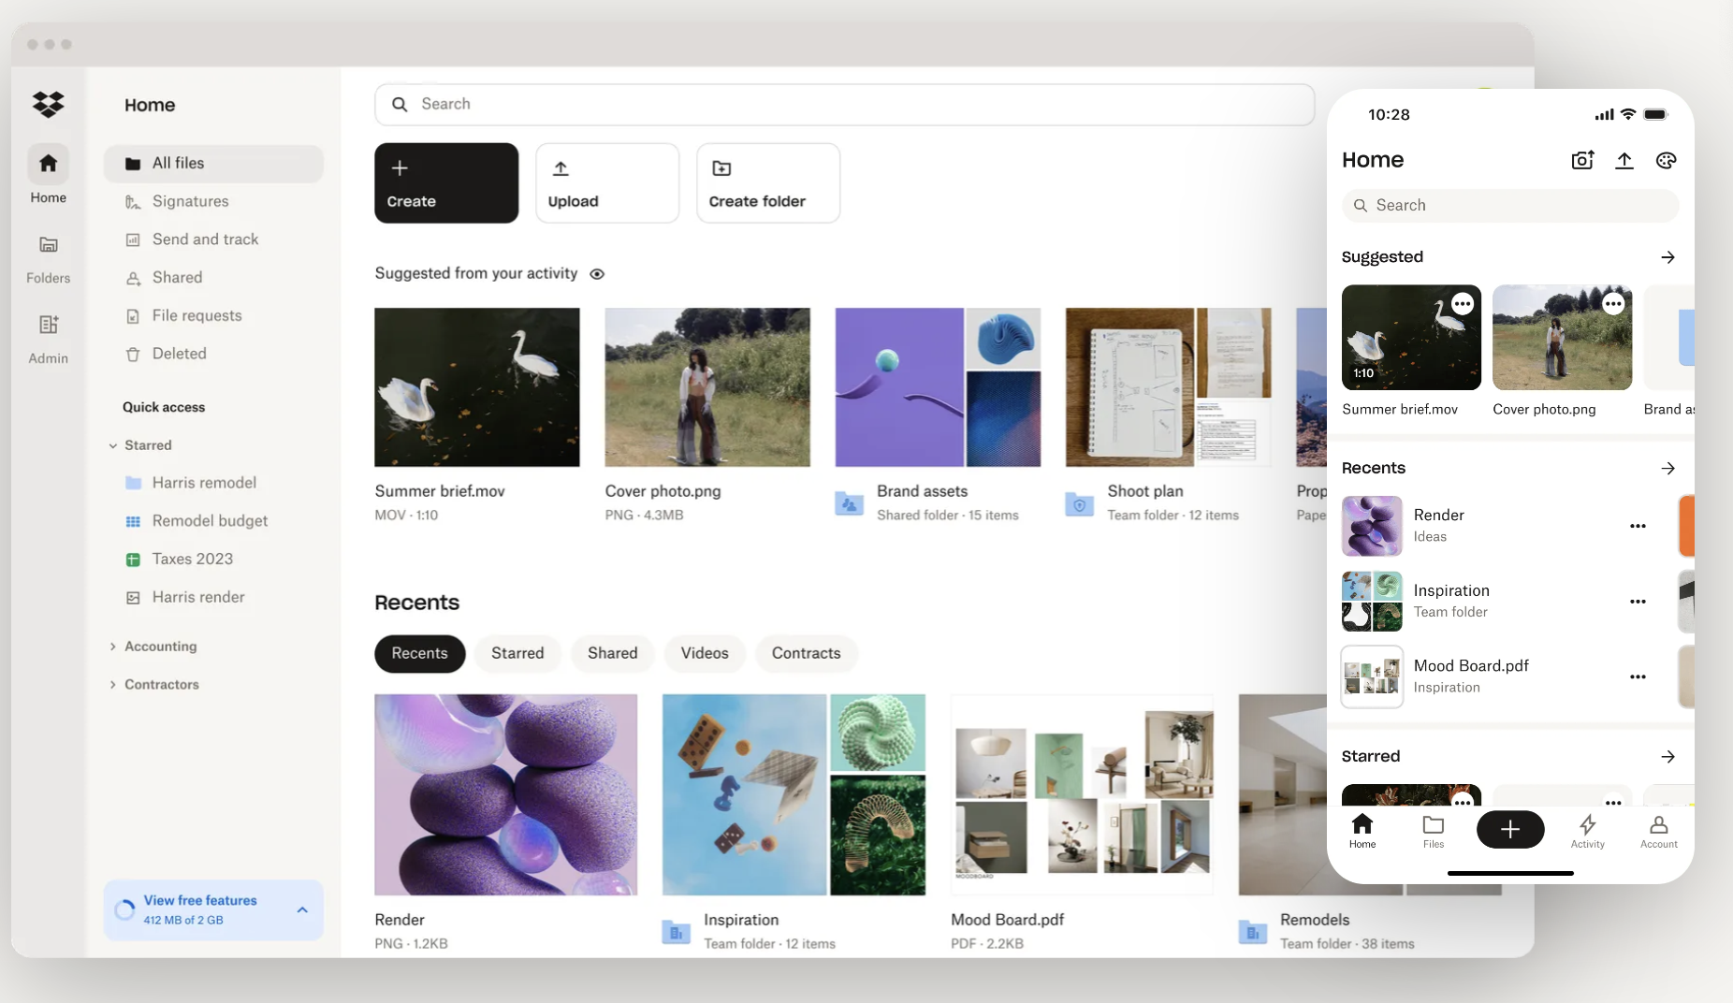Open more options for mobile Render row
This screenshot has height=1003, width=1733.
1638,526
